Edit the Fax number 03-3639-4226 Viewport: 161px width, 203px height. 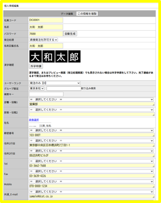click(92, 176)
